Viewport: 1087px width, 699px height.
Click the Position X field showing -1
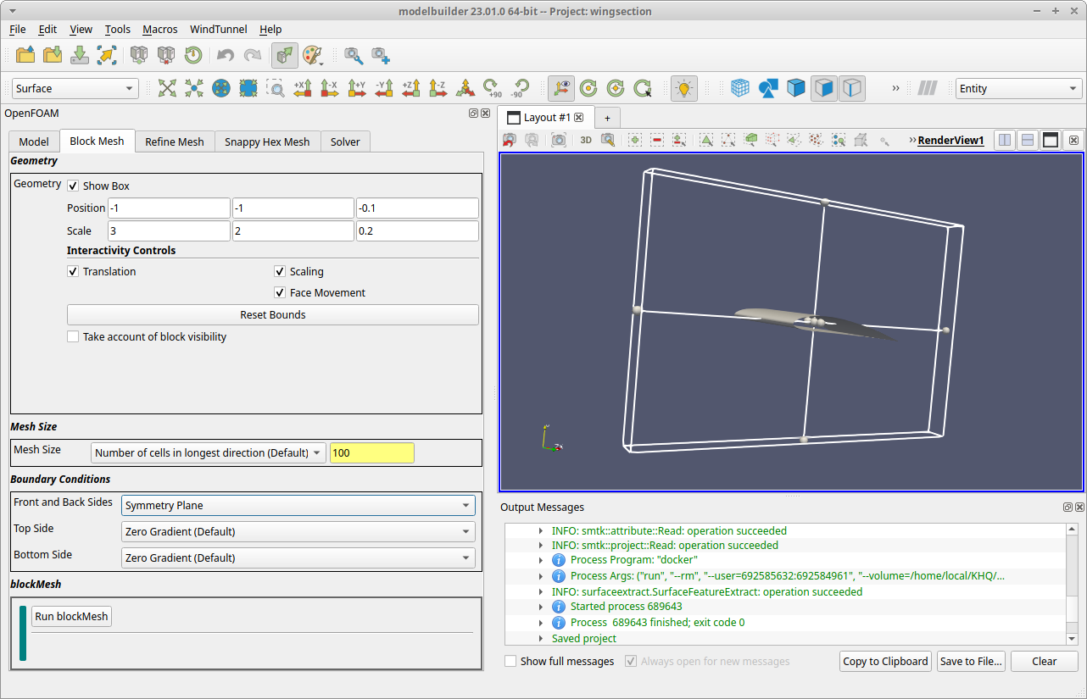(x=169, y=208)
